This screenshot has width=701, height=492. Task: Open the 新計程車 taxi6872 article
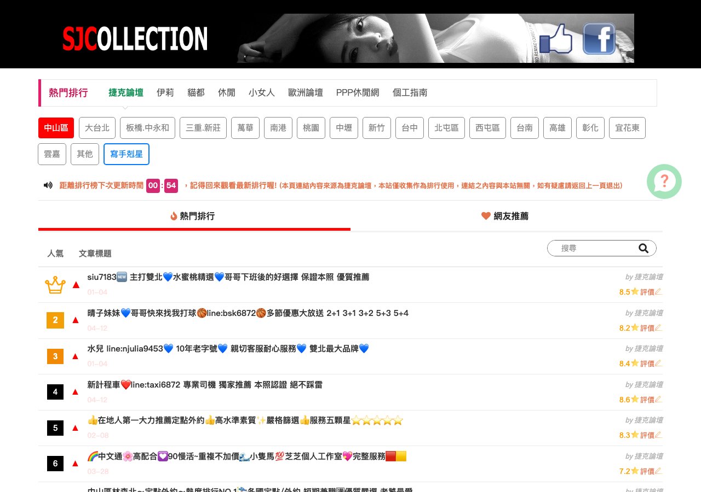205,385
